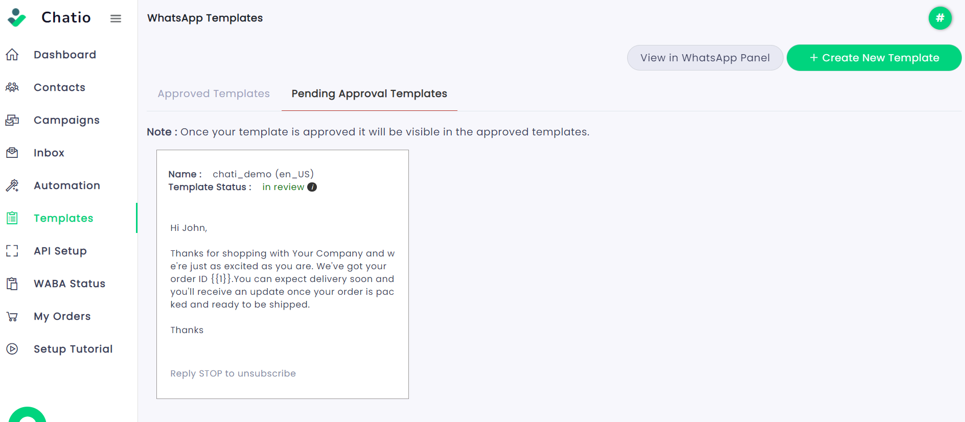Click the chati_demo template card
This screenshot has width=965, height=422.
click(x=282, y=274)
